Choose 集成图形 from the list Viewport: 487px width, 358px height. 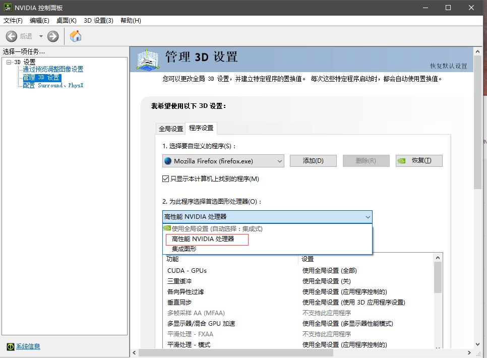pos(267,249)
